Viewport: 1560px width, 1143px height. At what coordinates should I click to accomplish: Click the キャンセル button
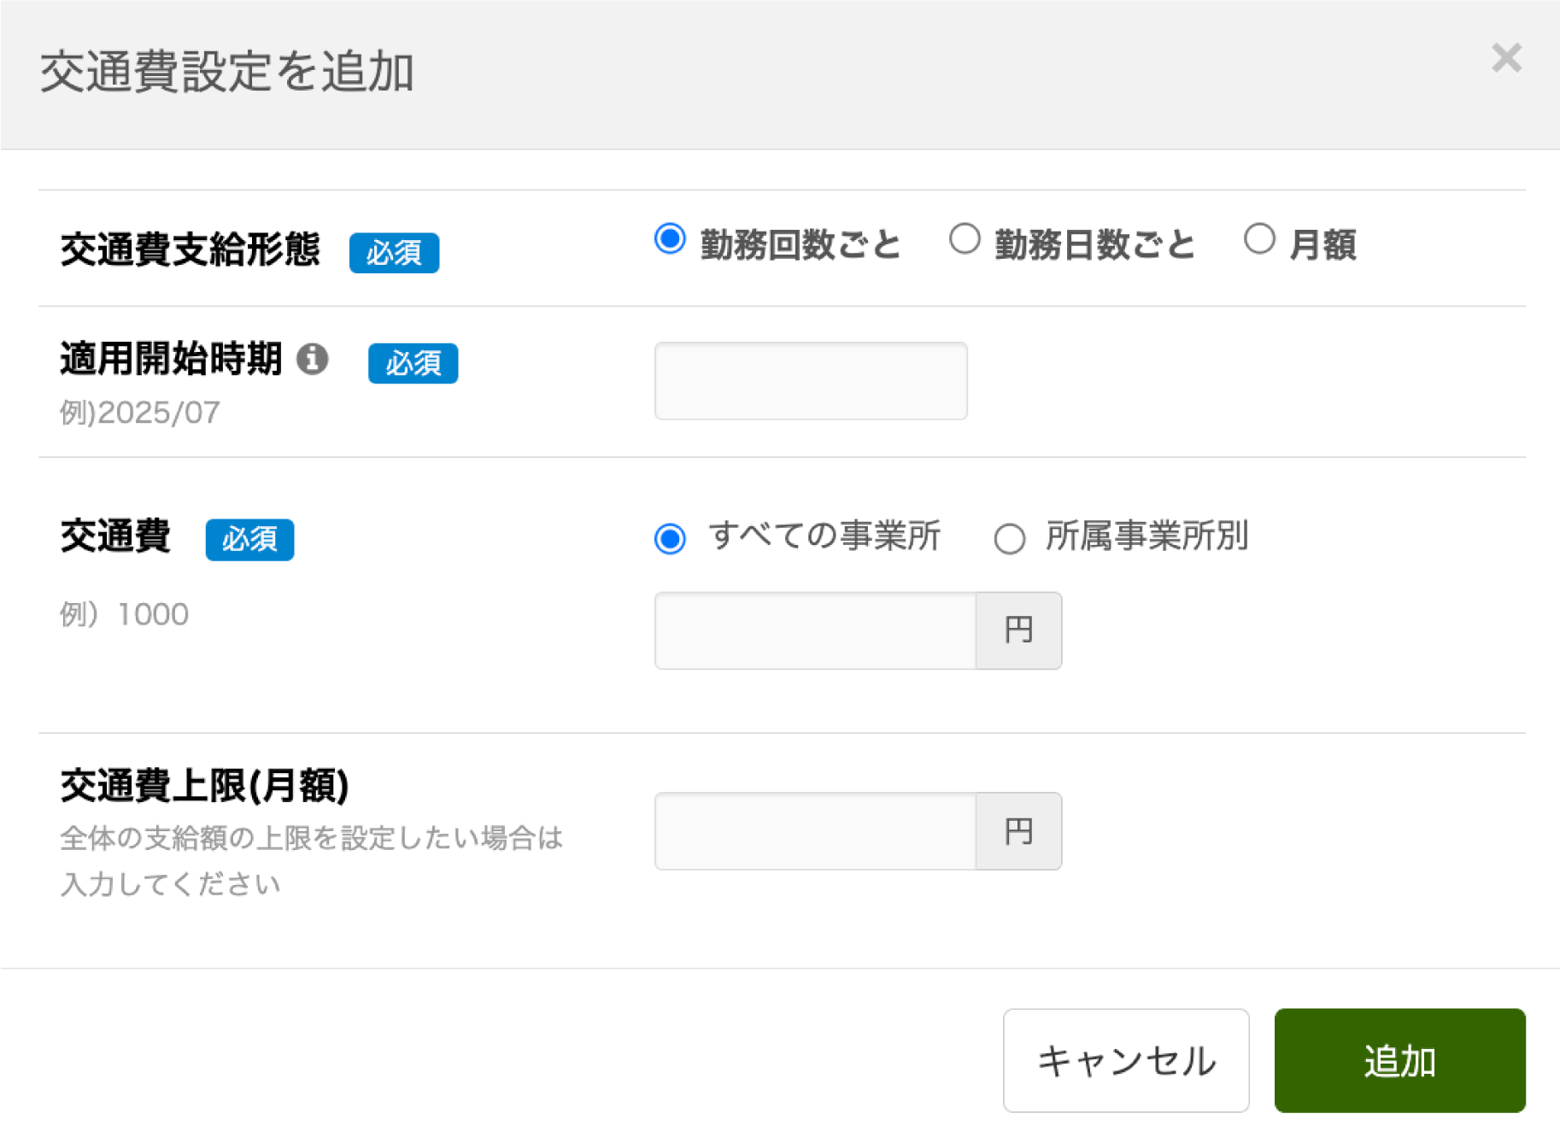(1126, 1060)
